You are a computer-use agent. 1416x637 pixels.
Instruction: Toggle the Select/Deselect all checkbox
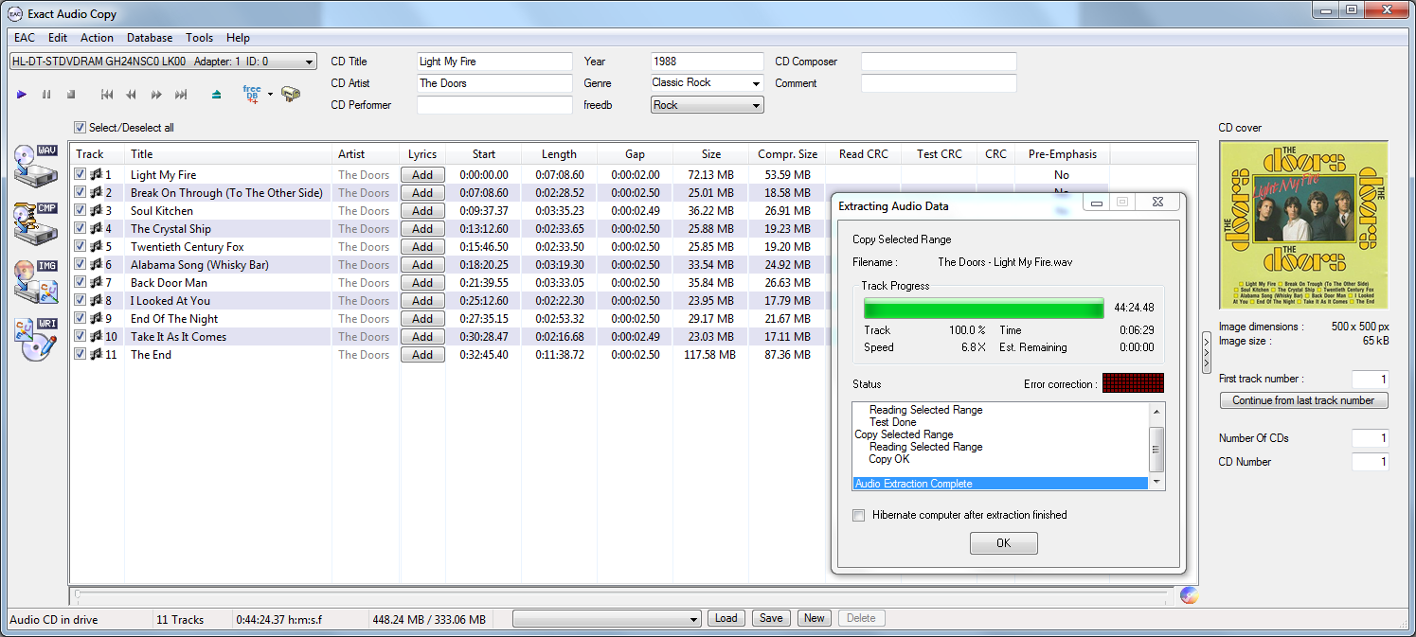pos(81,128)
